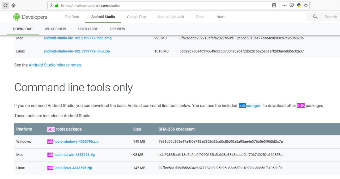The image size is (340, 179).
Task: Save page to Pocket icon
Action: pos(292,5)
